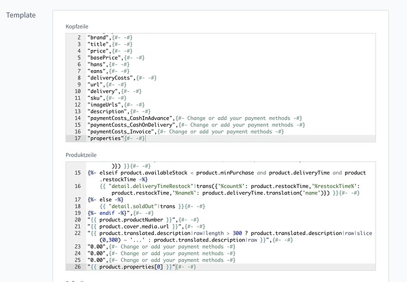The height and width of the screenshot is (282, 407).
Task: Click the elseif product.availableStock line
Action: tap(227, 176)
